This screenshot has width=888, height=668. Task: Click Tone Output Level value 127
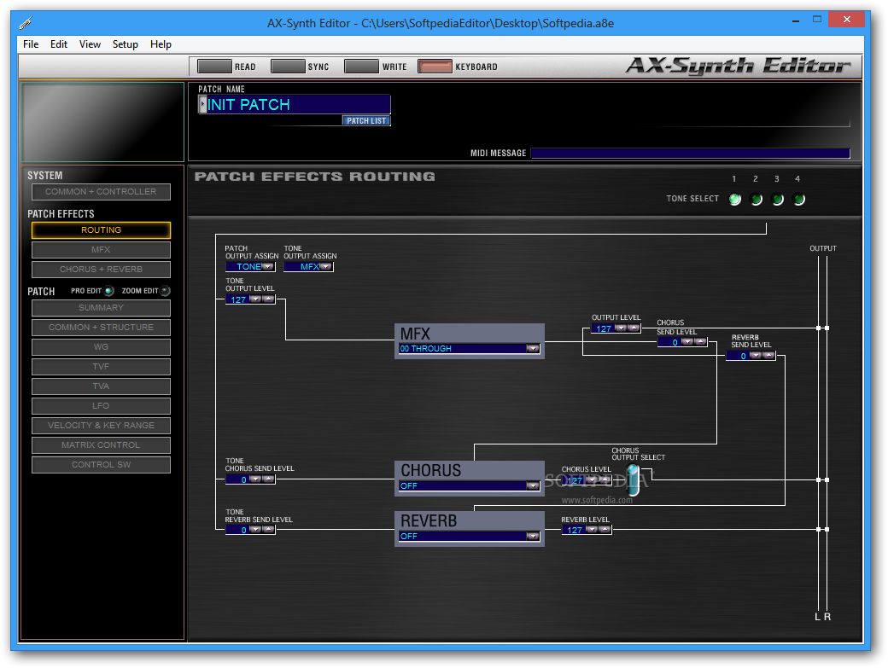pos(238,299)
